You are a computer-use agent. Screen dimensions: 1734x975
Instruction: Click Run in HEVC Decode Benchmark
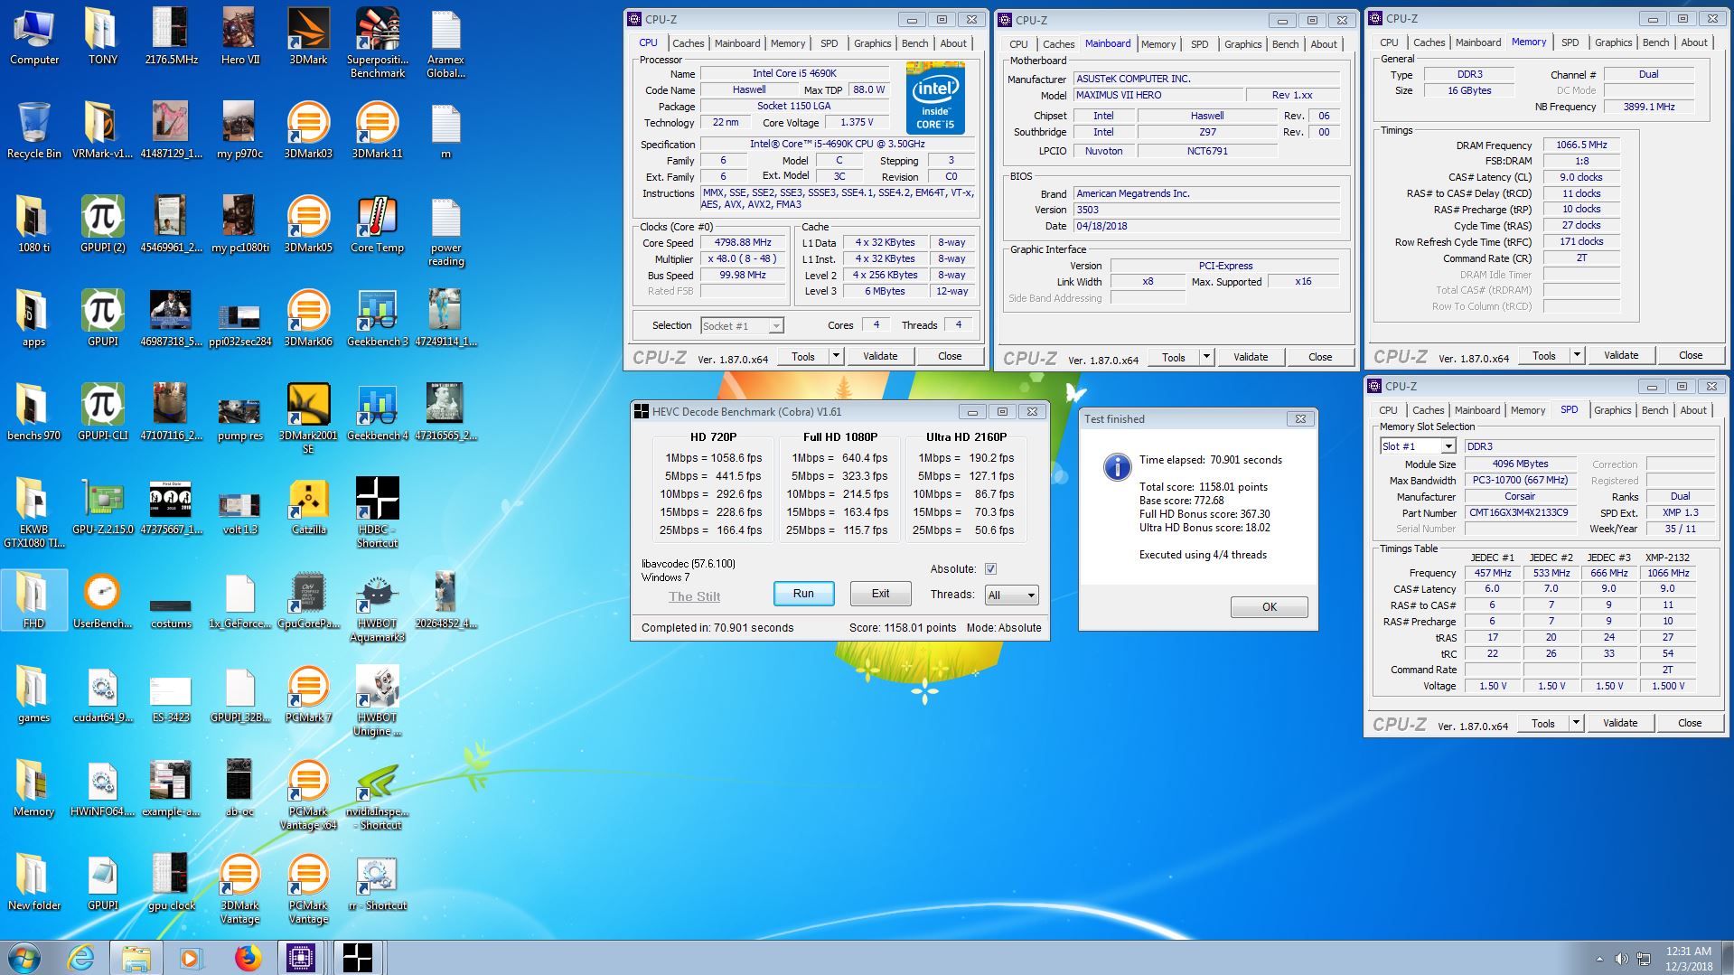click(x=803, y=594)
